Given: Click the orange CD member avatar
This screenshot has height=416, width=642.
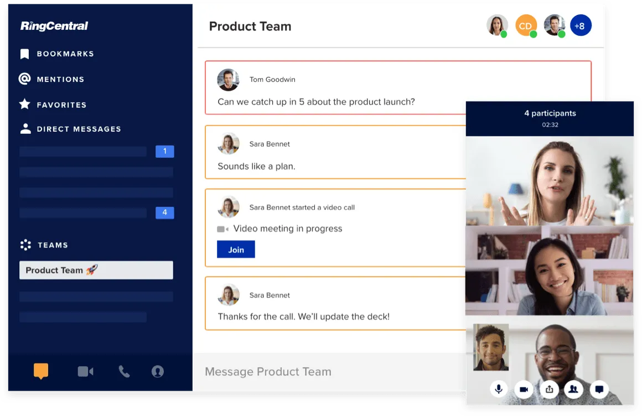Looking at the screenshot, I should [x=525, y=25].
